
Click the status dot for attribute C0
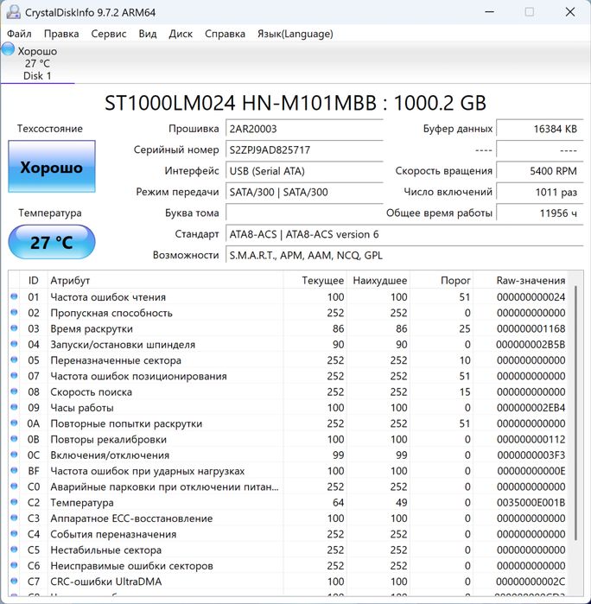(x=14, y=486)
